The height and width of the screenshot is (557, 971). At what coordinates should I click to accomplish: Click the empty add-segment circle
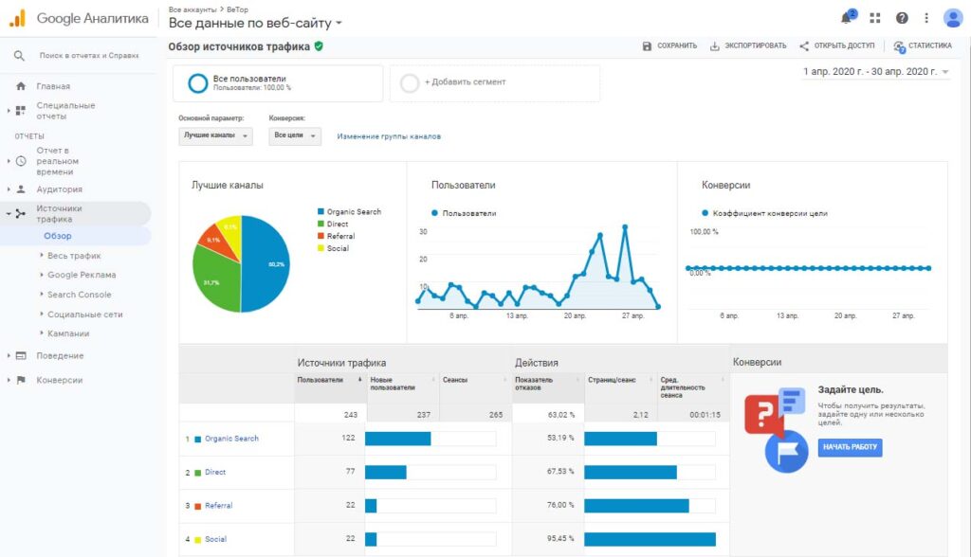coord(410,83)
